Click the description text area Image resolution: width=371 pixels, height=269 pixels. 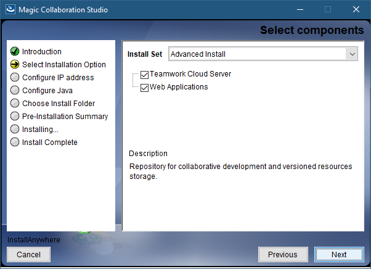pos(240,171)
